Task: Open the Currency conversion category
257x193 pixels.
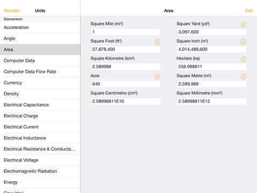Action: tap(40, 83)
